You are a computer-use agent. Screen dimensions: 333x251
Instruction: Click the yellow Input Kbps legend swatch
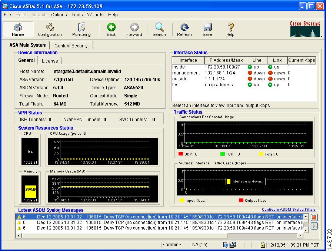(182, 200)
